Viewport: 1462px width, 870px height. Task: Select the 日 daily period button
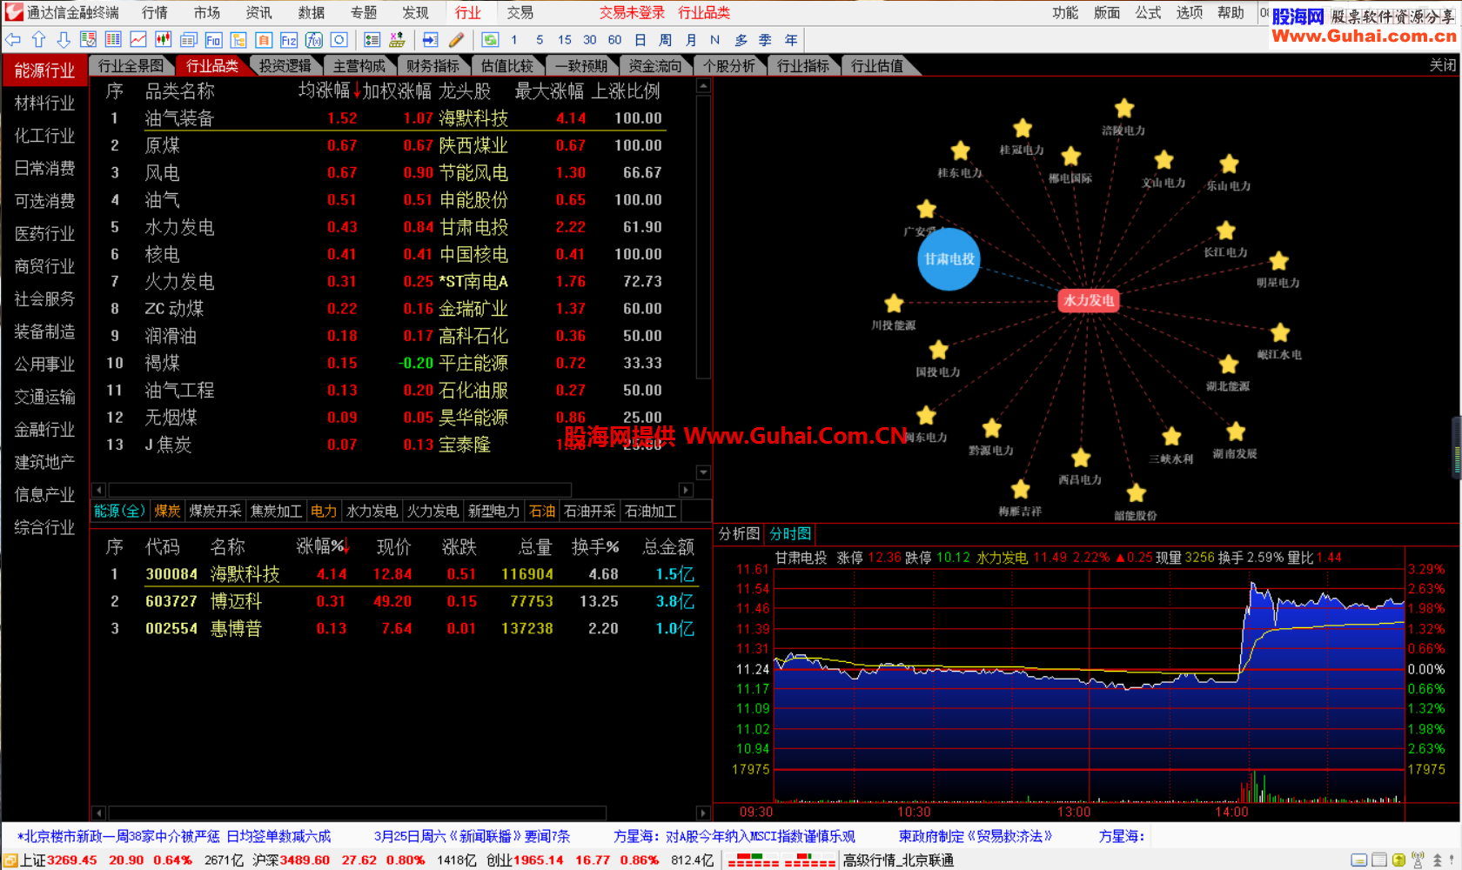(x=640, y=40)
